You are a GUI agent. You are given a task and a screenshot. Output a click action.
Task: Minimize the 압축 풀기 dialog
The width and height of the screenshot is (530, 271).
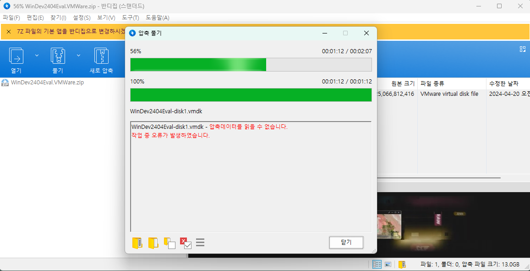[x=325, y=33]
